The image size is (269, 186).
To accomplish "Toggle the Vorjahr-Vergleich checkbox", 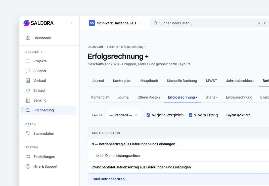I will [x=148, y=115].
